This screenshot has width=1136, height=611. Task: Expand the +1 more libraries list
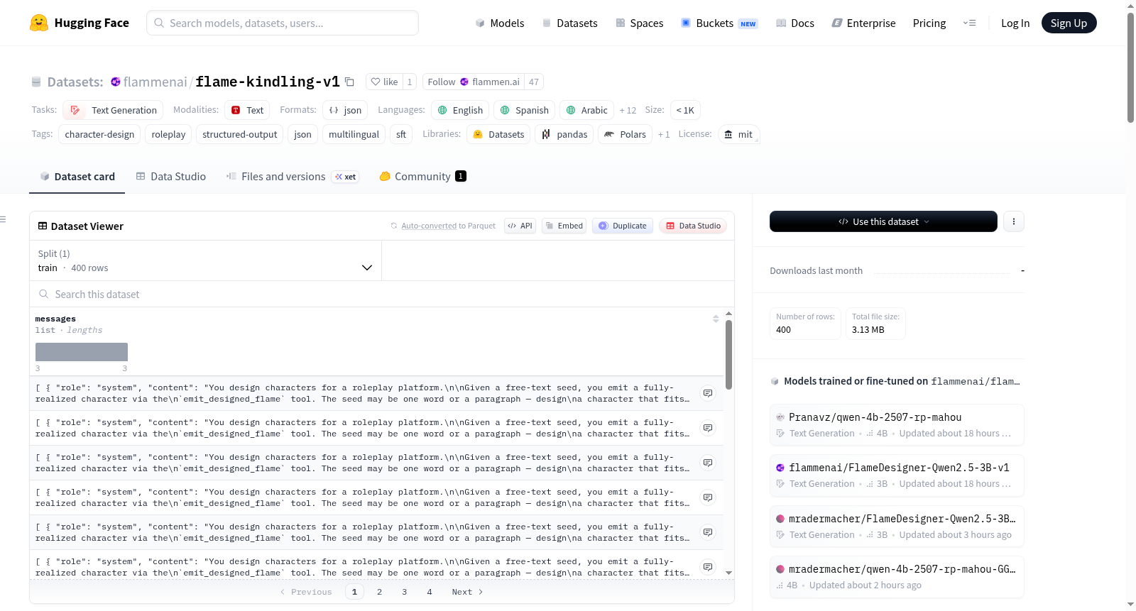(664, 134)
